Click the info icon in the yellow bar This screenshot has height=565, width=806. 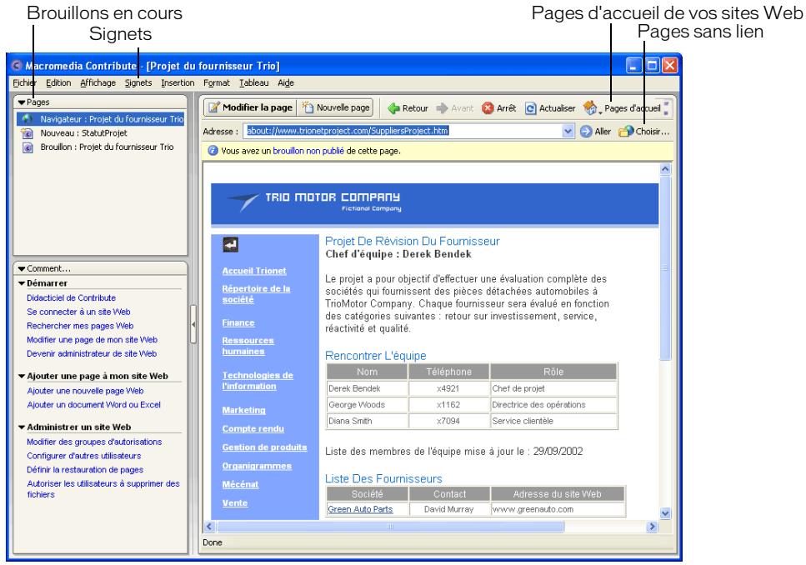click(x=213, y=151)
